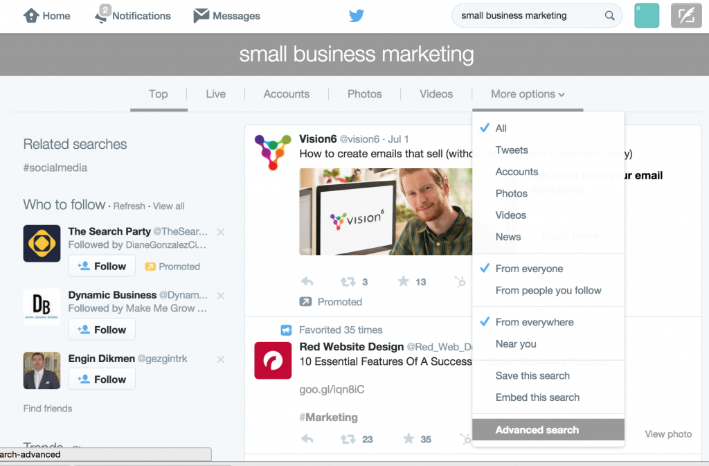This screenshot has width=709, height=466.
Task: Click the search magnifier icon
Action: [x=609, y=16]
